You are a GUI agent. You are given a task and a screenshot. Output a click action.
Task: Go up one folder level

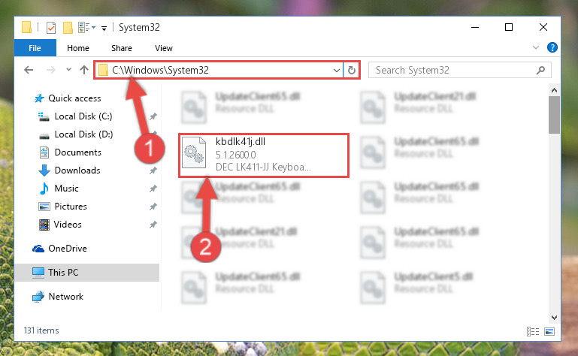coord(84,70)
